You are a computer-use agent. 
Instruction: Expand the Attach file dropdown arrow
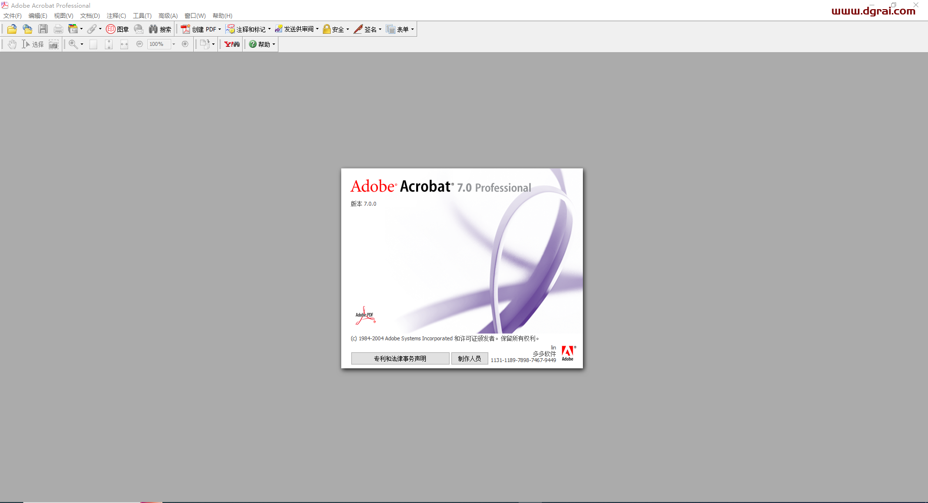[100, 29]
